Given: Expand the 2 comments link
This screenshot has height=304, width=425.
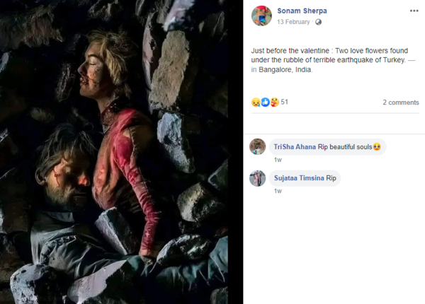Looking at the screenshot, I should click(x=400, y=103).
